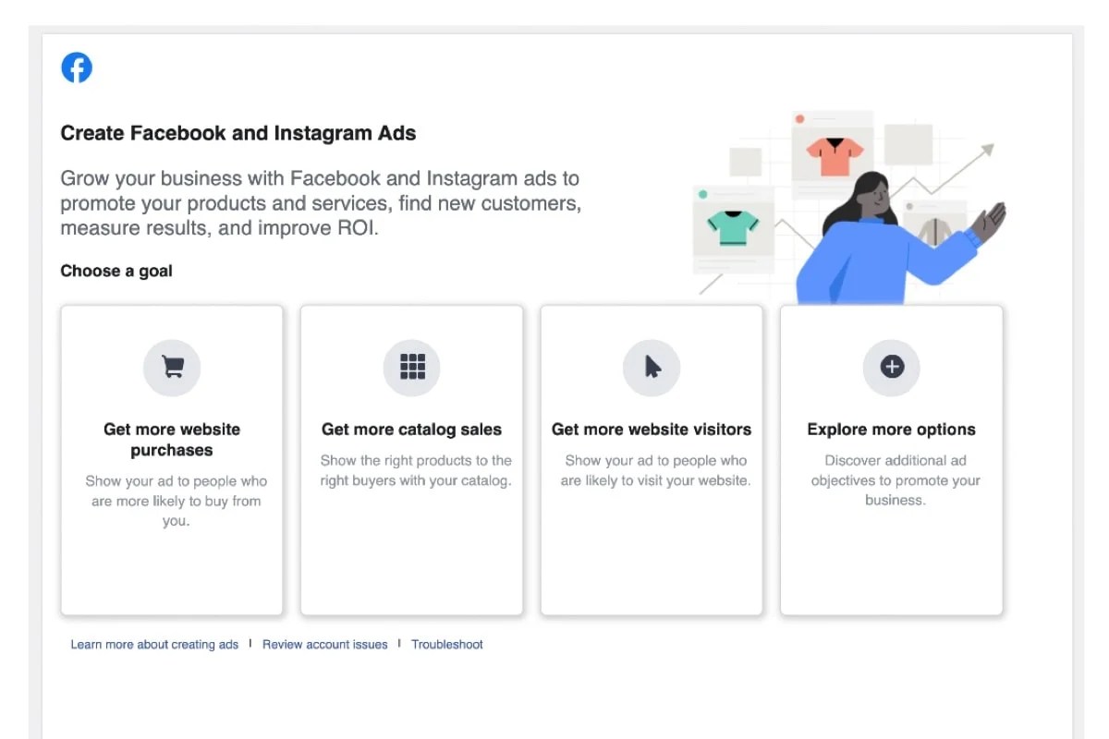1109x739 pixels.
Task: Open the Troubleshoot link
Action: coord(447,644)
